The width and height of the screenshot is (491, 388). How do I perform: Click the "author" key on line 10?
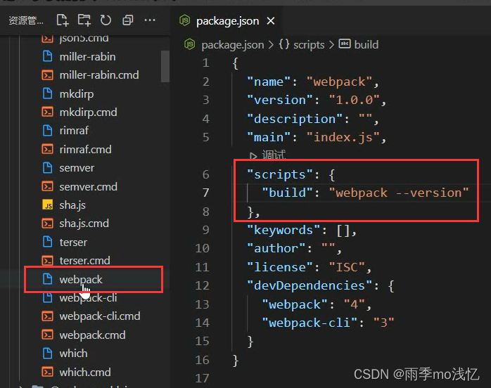(276, 248)
